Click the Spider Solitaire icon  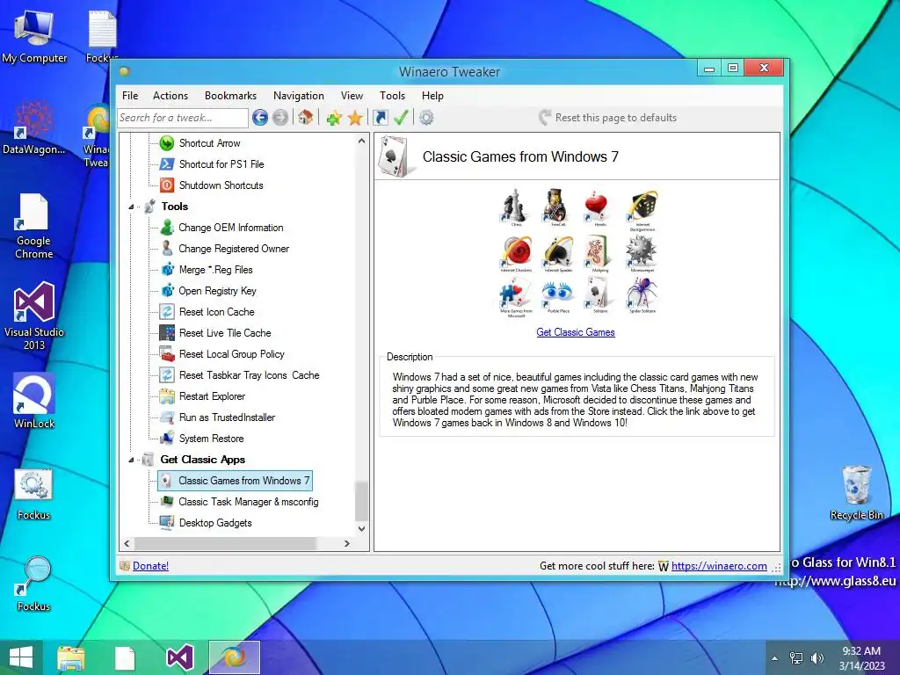(x=642, y=294)
